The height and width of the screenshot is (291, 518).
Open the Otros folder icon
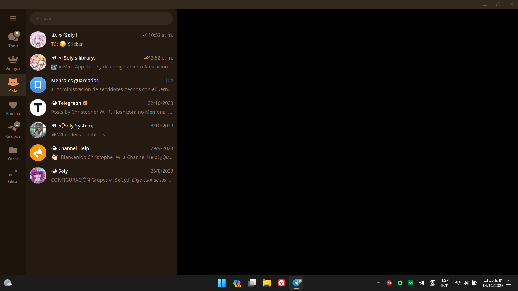13,153
